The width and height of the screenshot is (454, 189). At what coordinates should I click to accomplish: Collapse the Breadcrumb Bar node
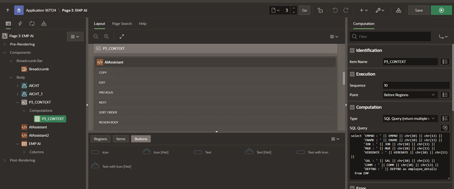[x=11, y=61]
